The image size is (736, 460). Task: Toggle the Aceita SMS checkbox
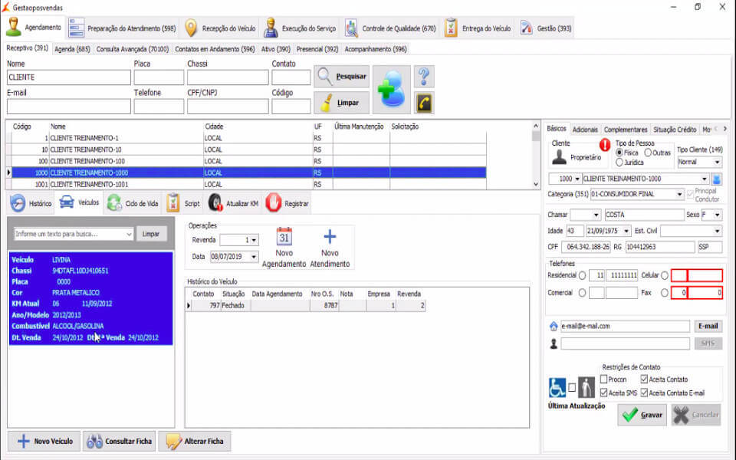tap(604, 393)
